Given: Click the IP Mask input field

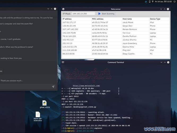Looking at the screenshot, I should pyautogui.click(x=83, y=14).
